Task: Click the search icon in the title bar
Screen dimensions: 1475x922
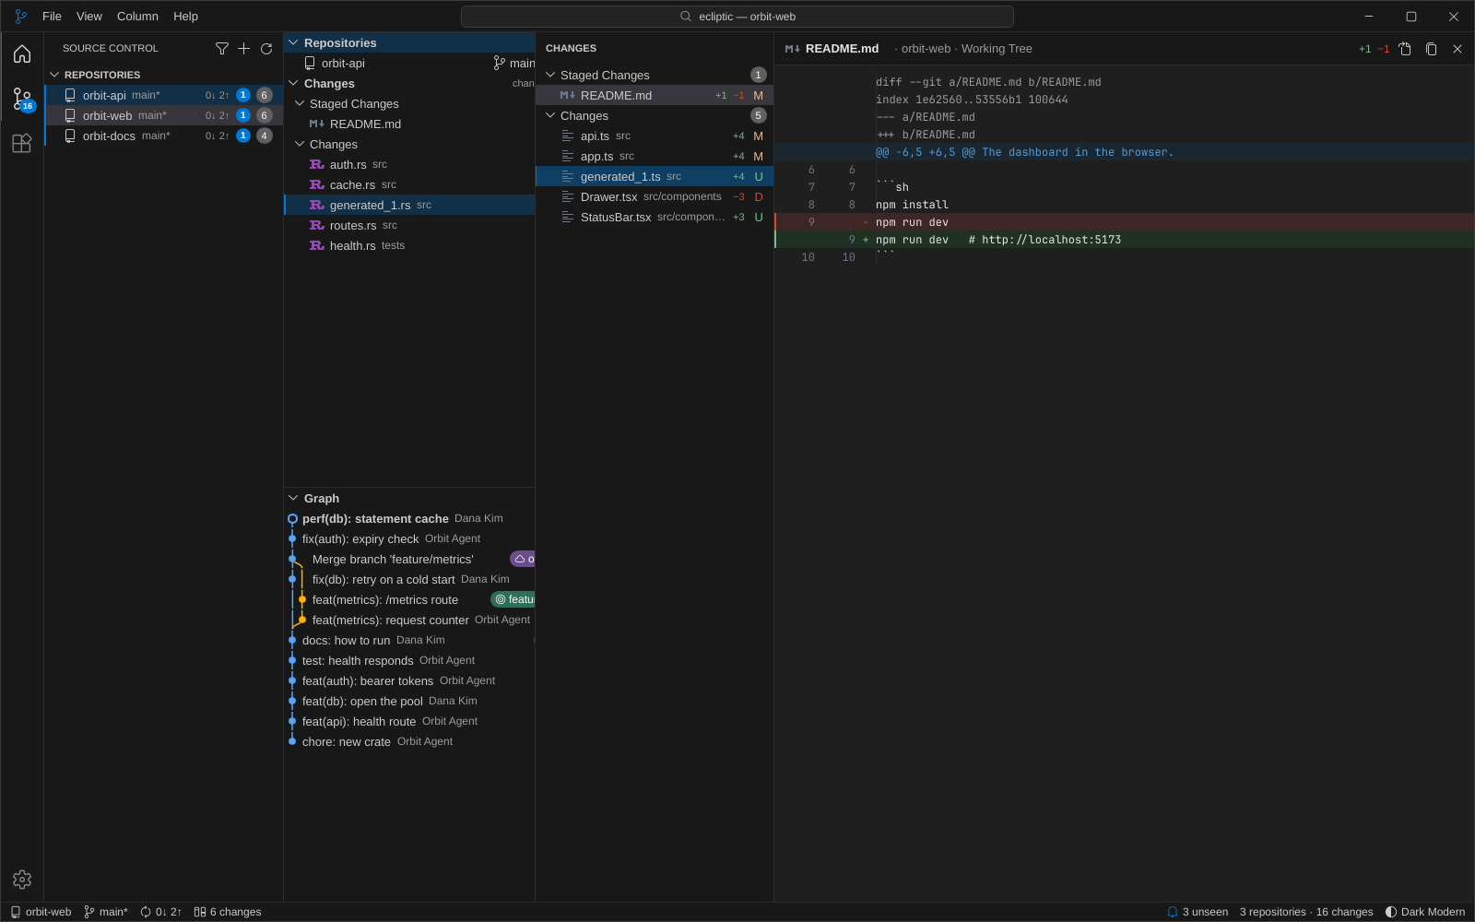Action: [x=686, y=17]
